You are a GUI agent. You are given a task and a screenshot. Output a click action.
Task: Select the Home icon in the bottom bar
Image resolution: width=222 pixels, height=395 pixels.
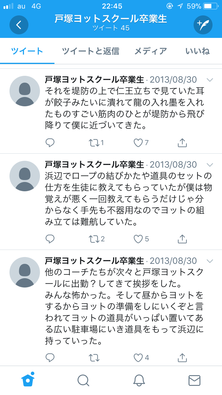[x=28, y=381]
